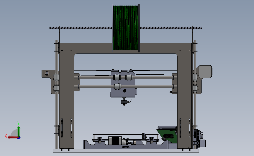Select the flat base plate at the bottom
This screenshot has height=156, width=254.
pos(126,151)
